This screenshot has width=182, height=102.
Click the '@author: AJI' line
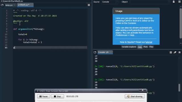tap(21, 21)
